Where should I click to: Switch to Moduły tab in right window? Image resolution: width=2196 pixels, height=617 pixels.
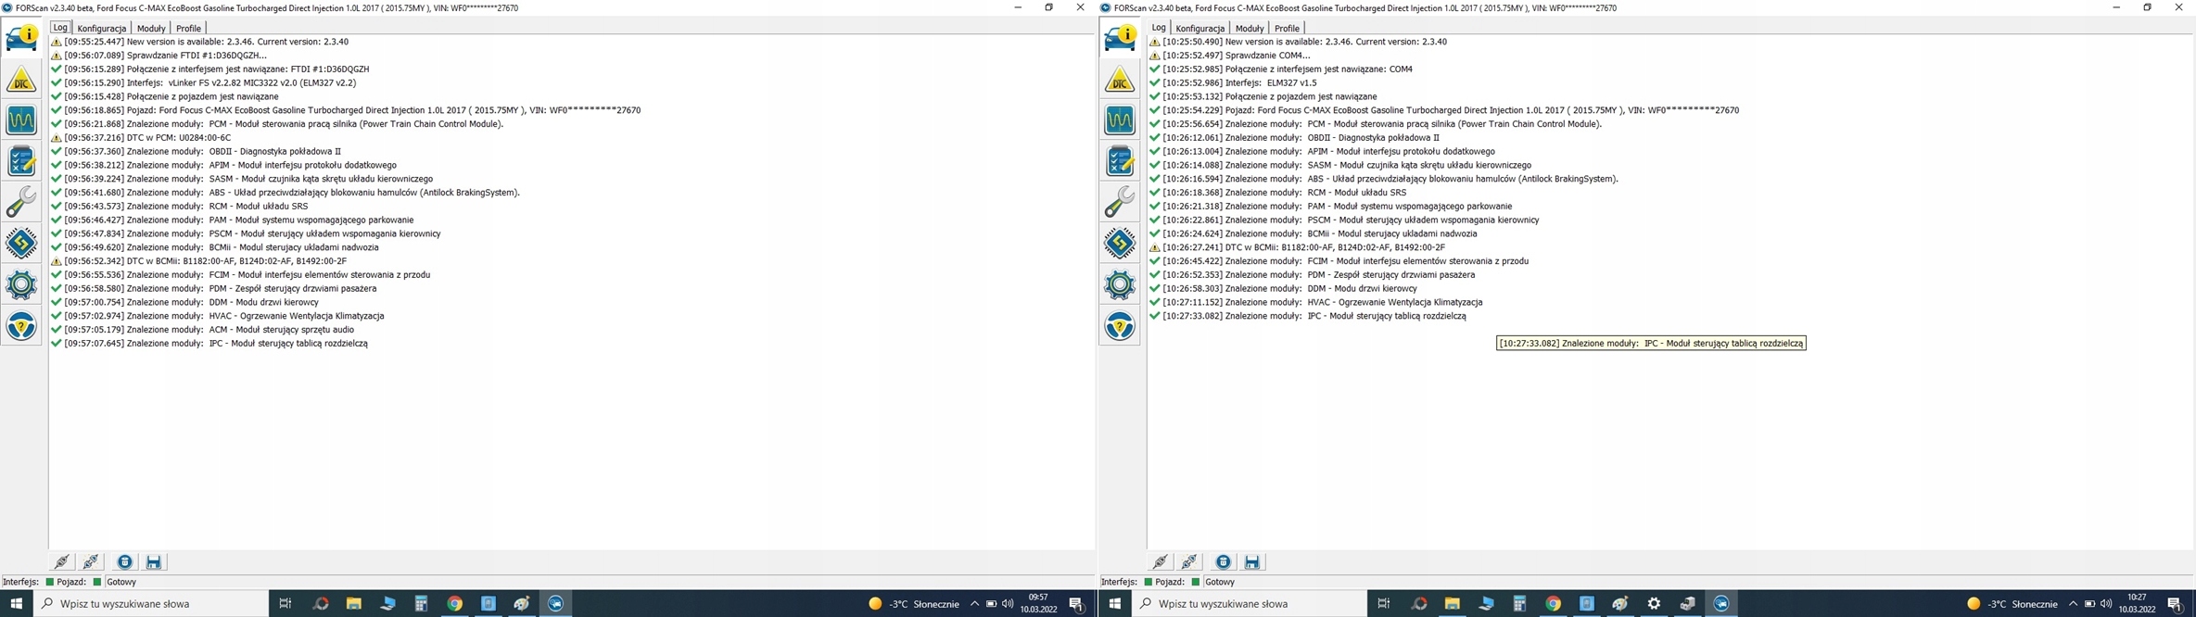click(1250, 28)
